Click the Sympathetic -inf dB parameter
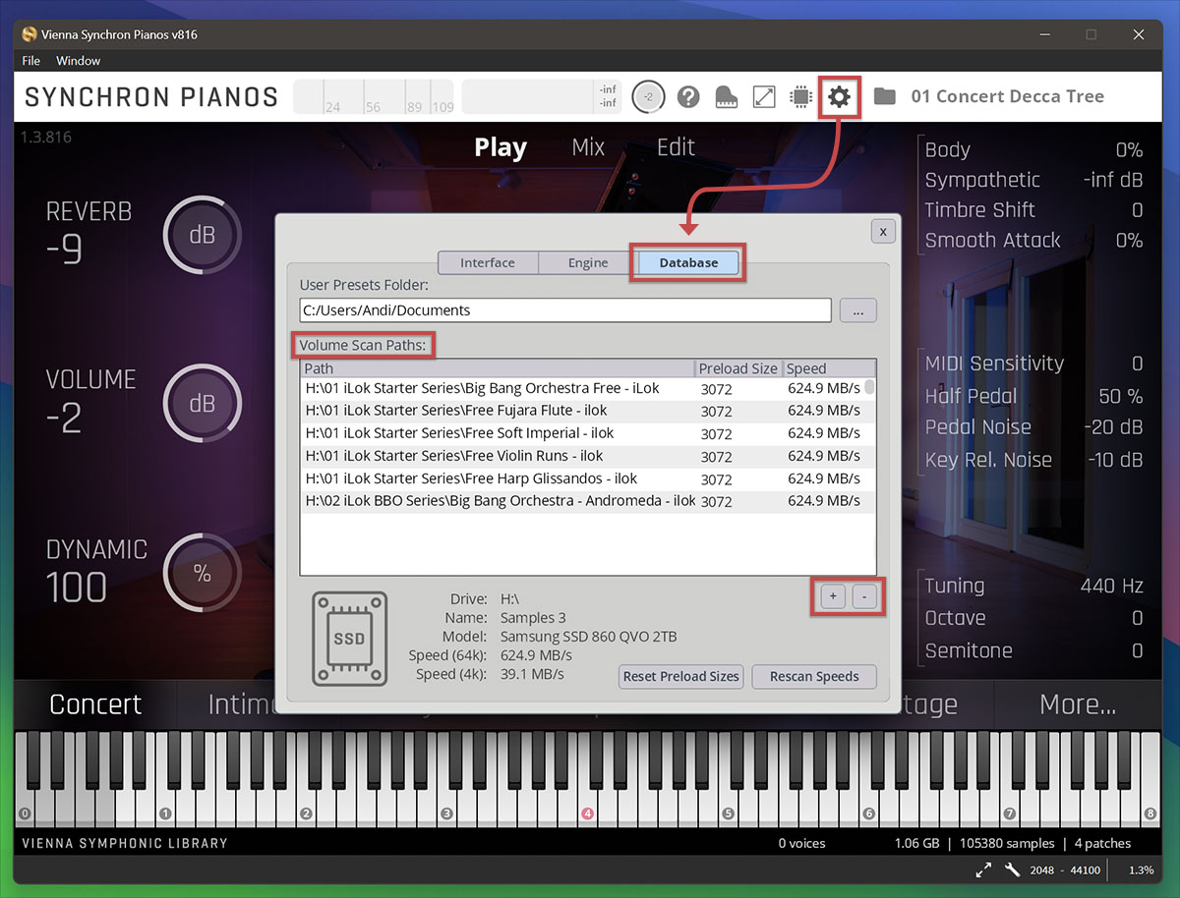Screen dimensions: 1180x898 tap(1033, 180)
